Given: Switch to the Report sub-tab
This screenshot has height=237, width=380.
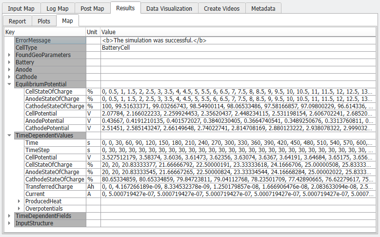Looking at the screenshot, I should [x=17, y=21].
